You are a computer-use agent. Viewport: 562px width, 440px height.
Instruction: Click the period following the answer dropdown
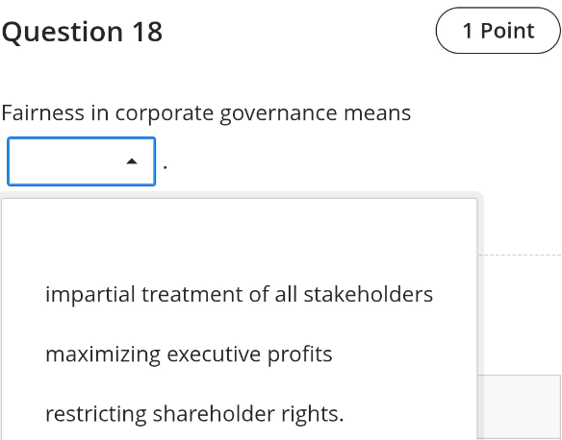tap(165, 167)
